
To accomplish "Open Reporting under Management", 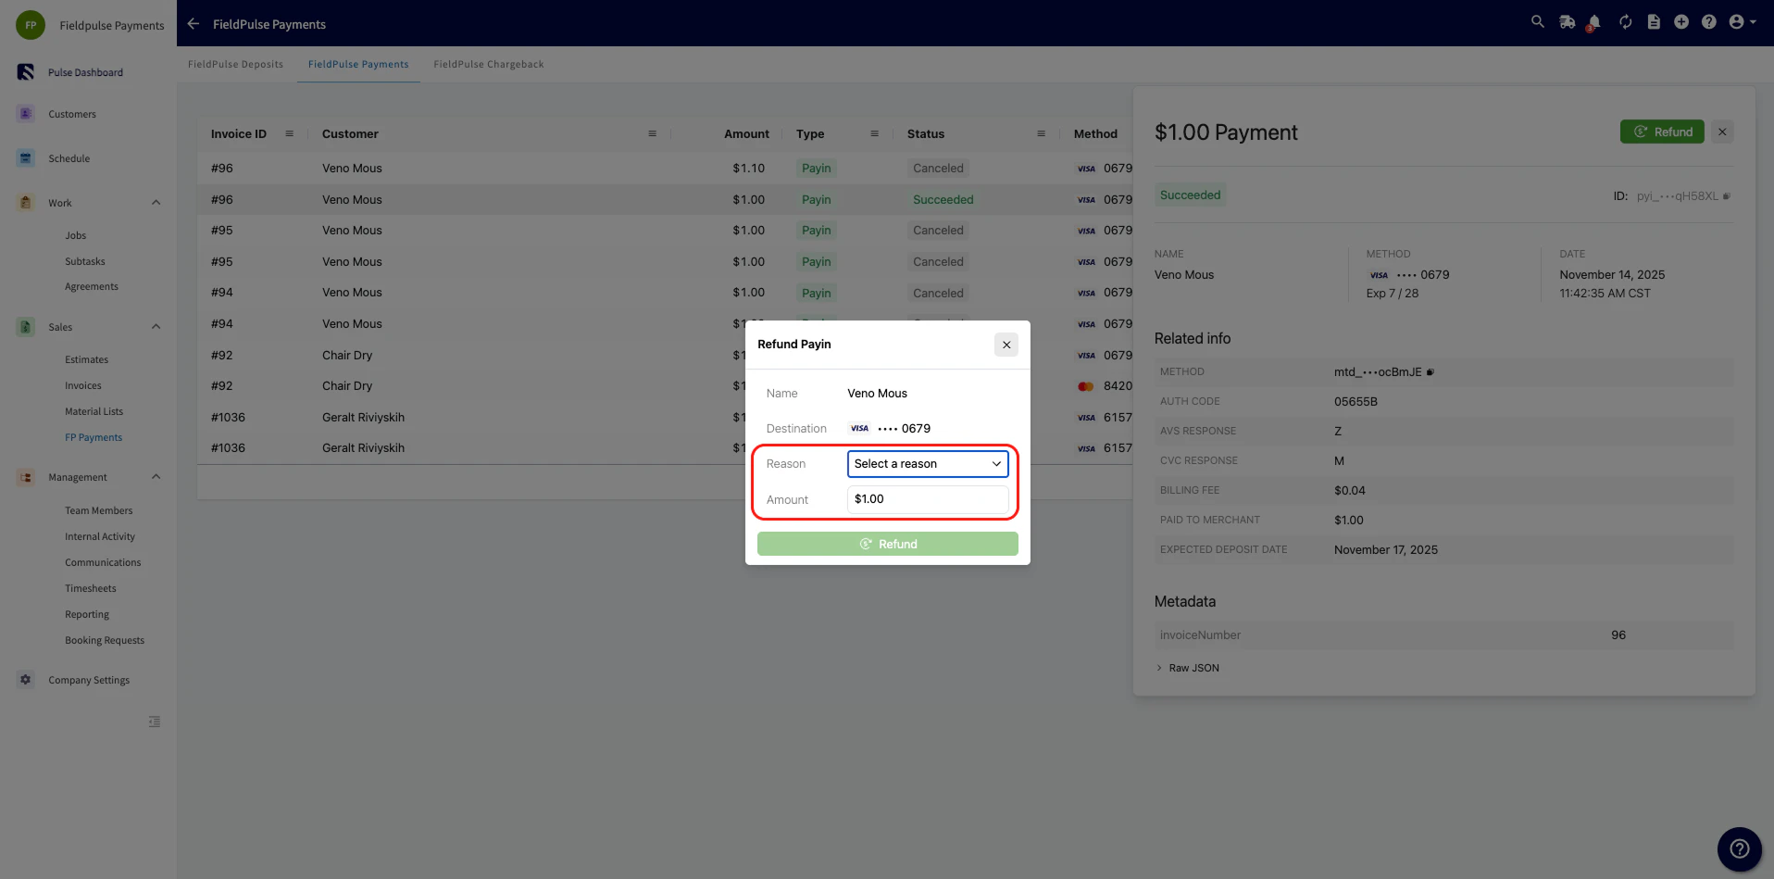I will click(87, 614).
